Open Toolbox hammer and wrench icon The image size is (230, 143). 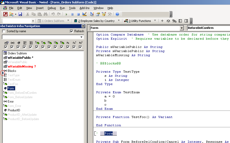click(x=110, y=14)
